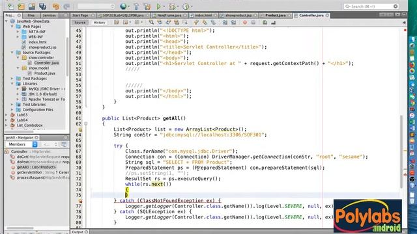
Task: Open the Output panel tab
Action: coord(79,232)
